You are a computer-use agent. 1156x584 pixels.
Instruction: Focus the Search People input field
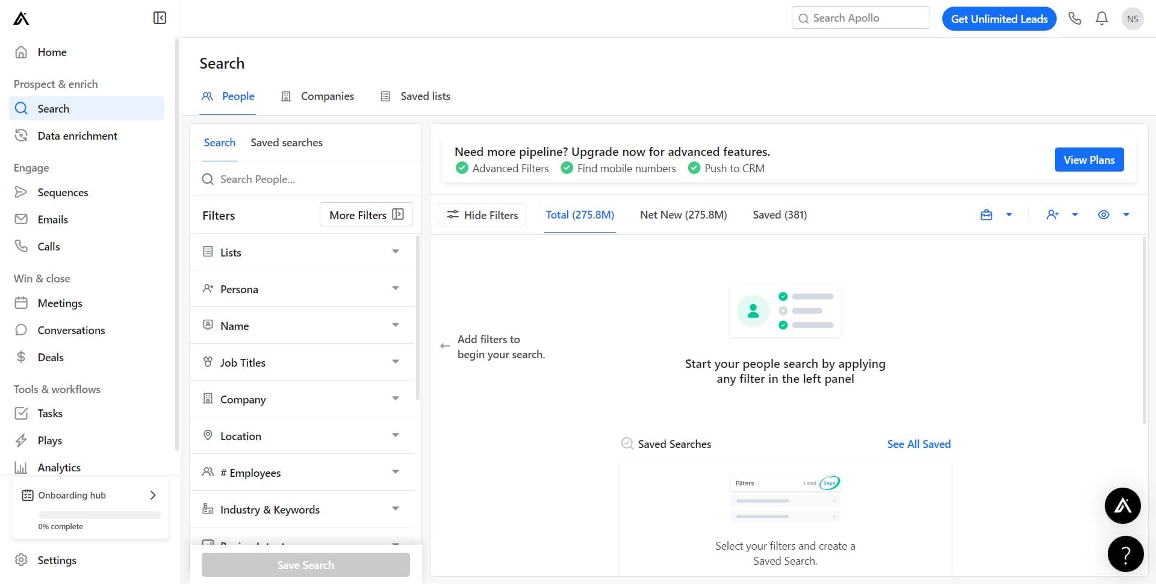click(x=313, y=179)
